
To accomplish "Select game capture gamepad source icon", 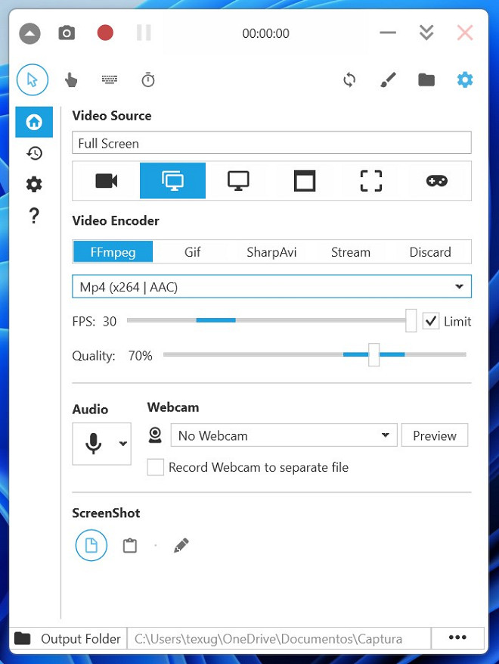I will point(437,181).
